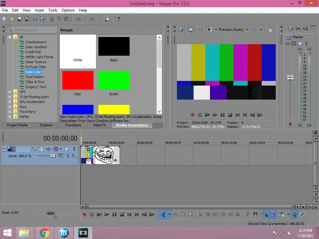Expand the Sony folder
The width and height of the screenshot is (319, 239).
click(10, 107)
